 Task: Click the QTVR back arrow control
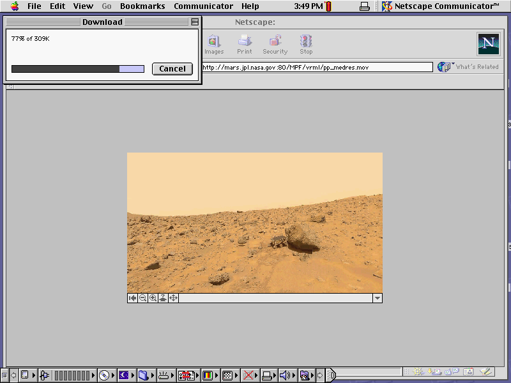pyautogui.click(x=133, y=297)
